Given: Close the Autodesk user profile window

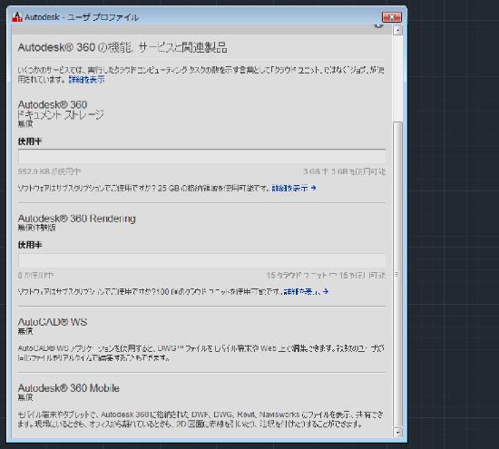Looking at the screenshot, I should (391, 17).
